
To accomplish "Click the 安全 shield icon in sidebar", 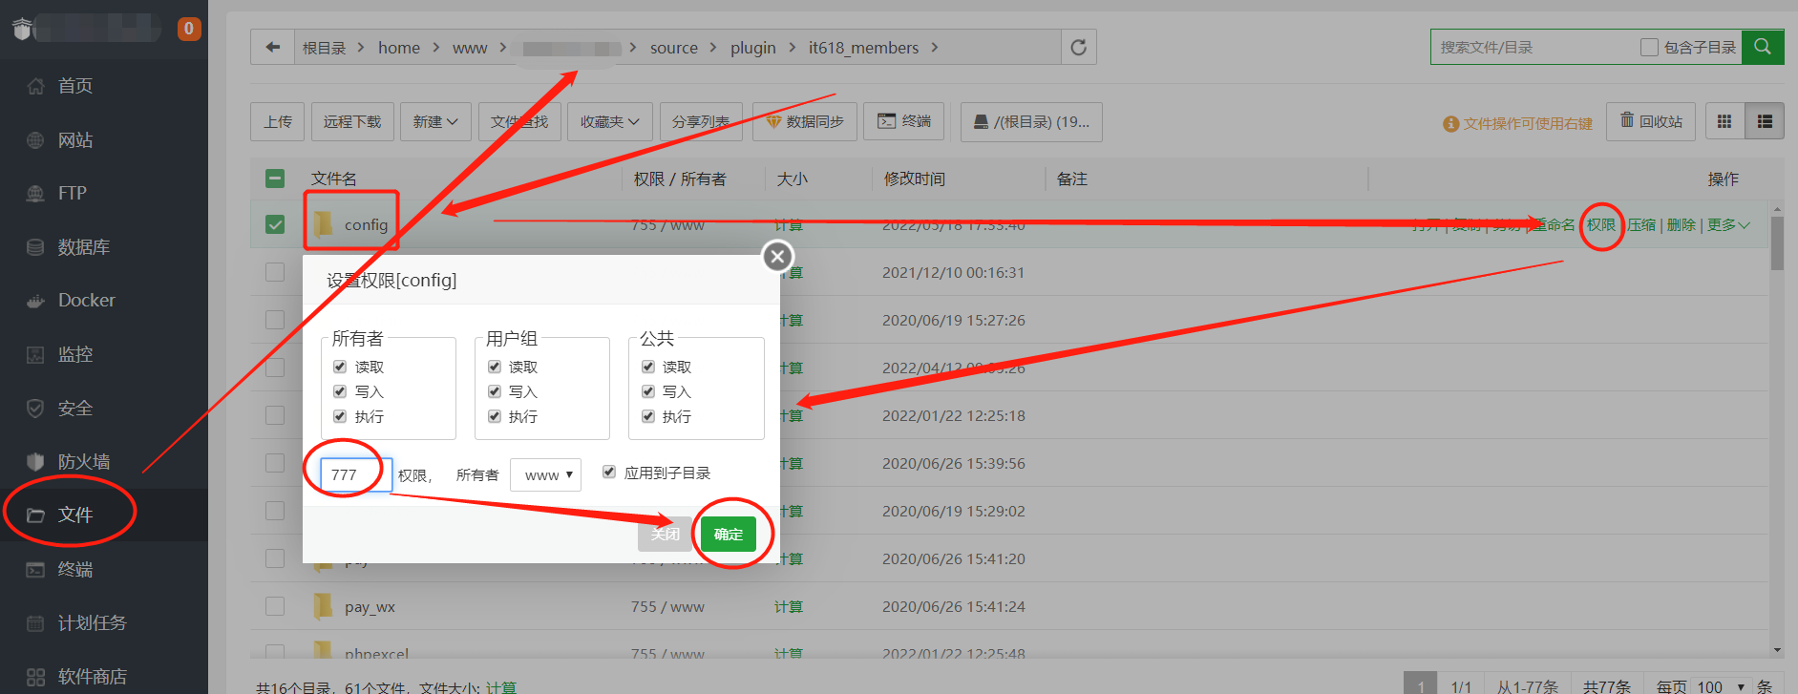I will (x=35, y=409).
